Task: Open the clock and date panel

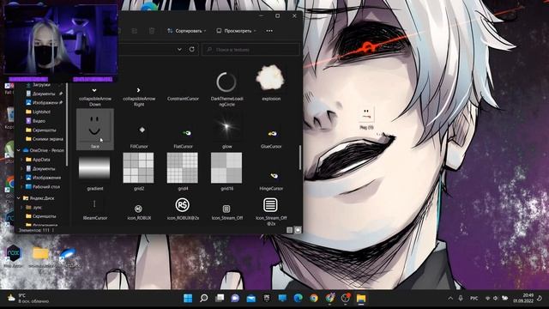Action: 524,298
